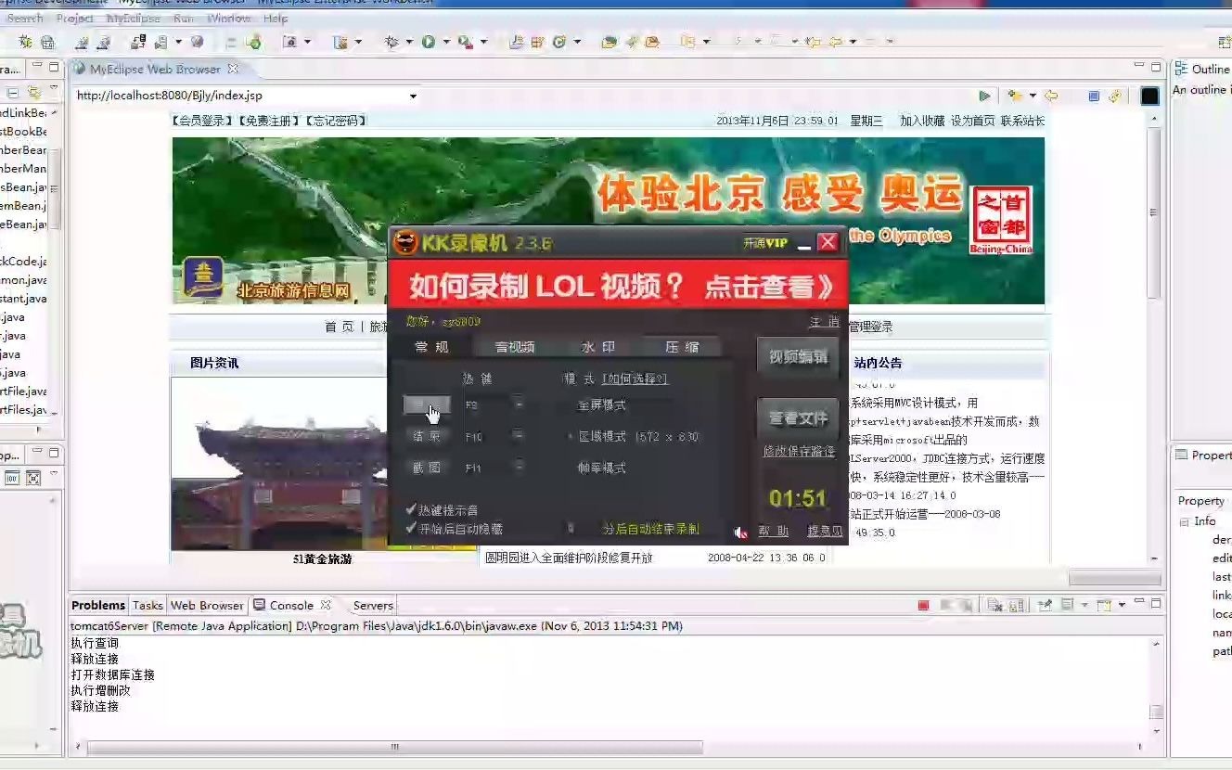This screenshot has width=1232, height=770.
Task: Click the Beijing travel site logo image
Action: pos(204,278)
